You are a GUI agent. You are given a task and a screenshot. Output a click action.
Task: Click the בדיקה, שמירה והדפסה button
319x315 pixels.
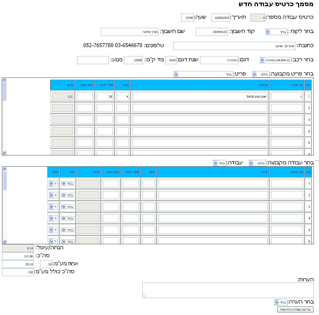coord(295,310)
